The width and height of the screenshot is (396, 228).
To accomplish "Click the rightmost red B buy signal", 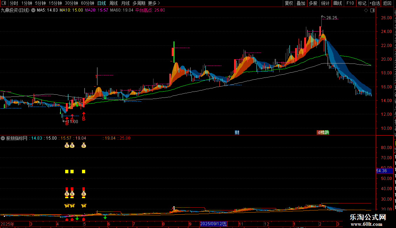I will (x=84, y=119).
